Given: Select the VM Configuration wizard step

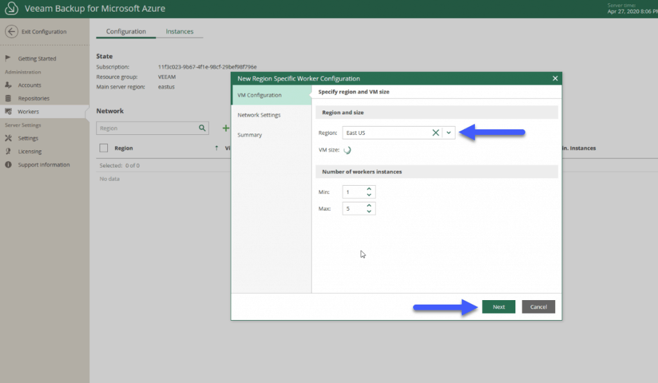Looking at the screenshot, I should click(x=271, y=95).
